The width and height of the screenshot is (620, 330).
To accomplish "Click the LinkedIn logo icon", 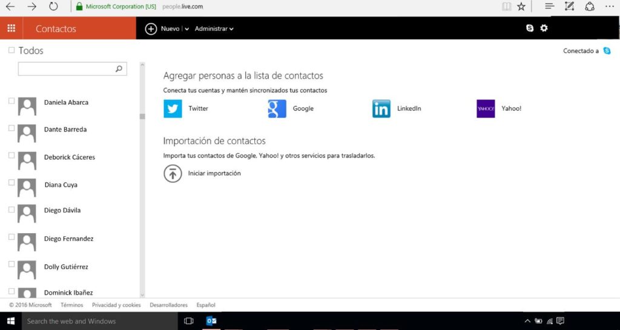I will 381,108.
